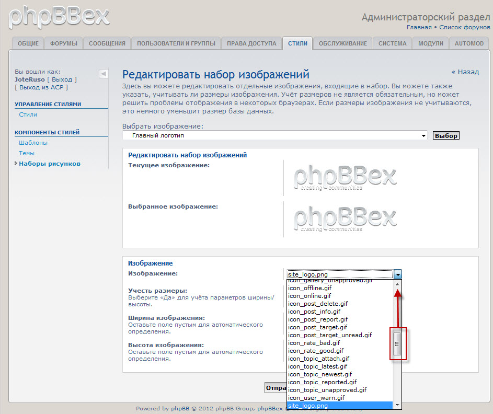Open Шаблоны in the sidebar
This screenshot has width=493, height=414.
point(33,143)
